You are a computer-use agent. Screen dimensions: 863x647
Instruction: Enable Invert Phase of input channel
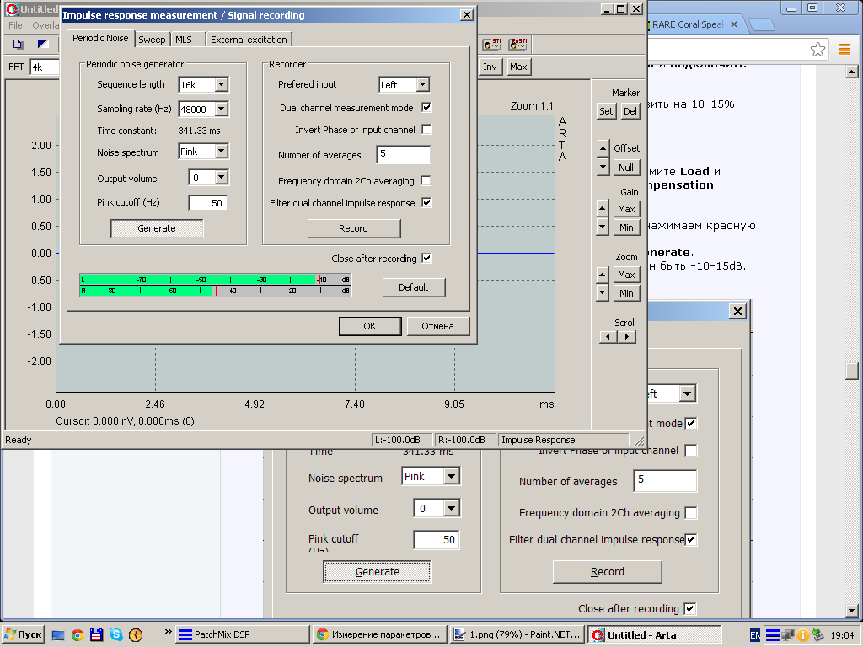tap(426, 130)
